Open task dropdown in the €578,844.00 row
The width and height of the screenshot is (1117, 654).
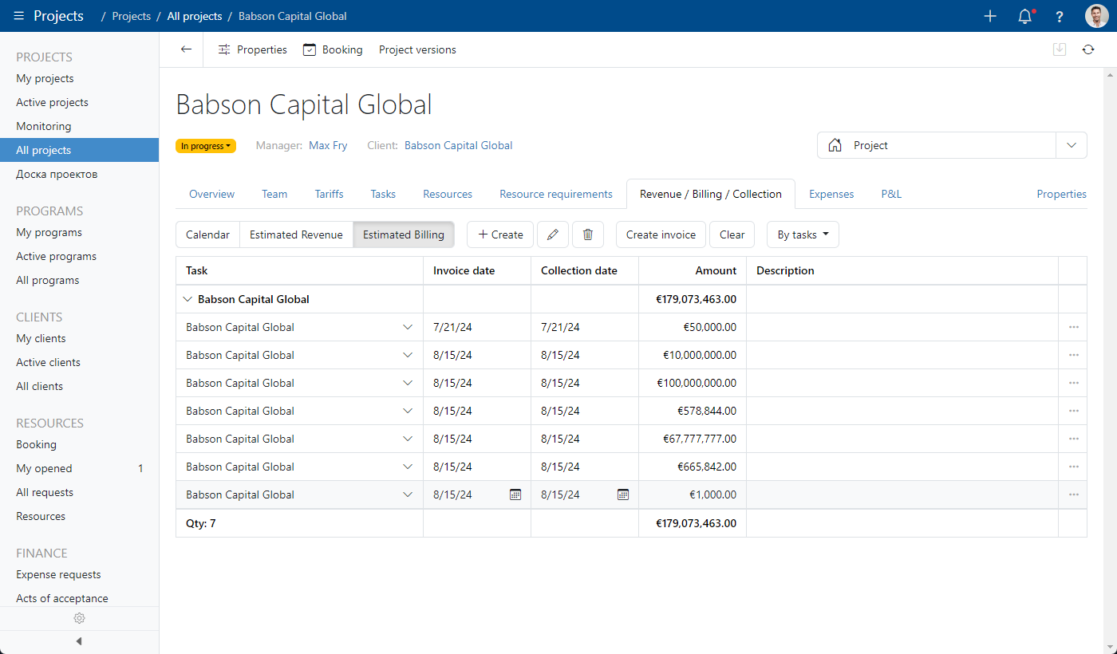pos(408,411)
